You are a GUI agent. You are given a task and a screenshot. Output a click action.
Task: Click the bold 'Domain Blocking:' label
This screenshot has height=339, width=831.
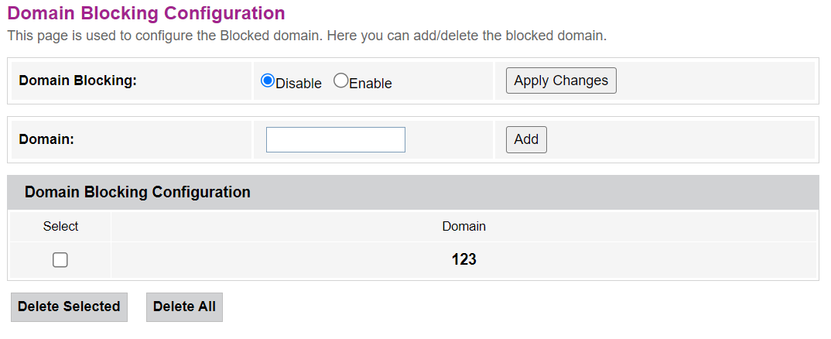pos(77,80)
